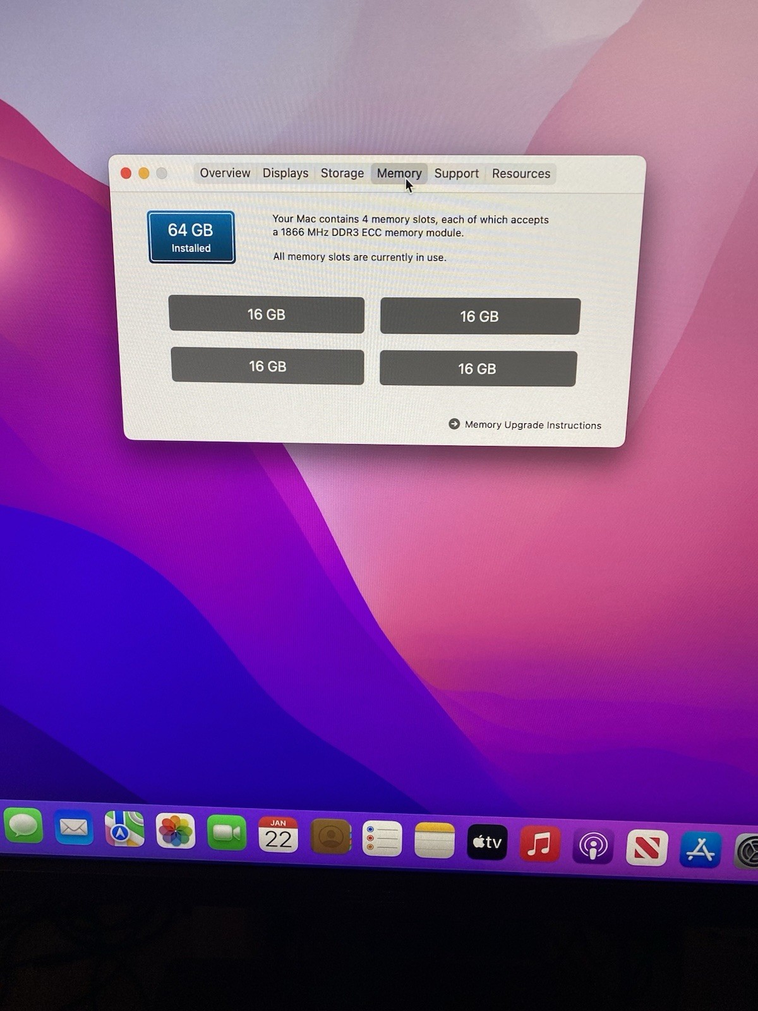Launch Notes from the Dock
Image resolution: width=758 pixels, height=1011 pixels.
[x=435, y=840]
